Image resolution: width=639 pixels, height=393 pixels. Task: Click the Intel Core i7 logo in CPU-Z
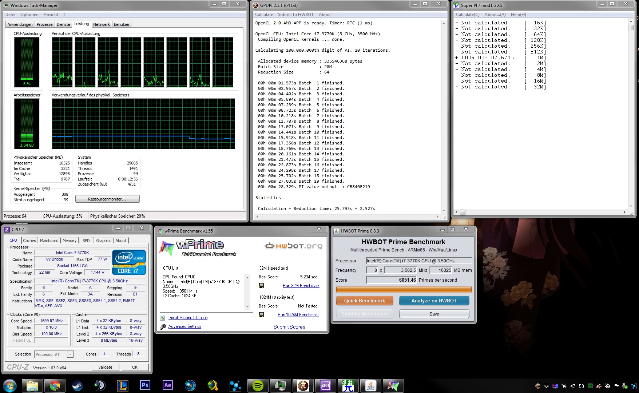click(129, 262)
